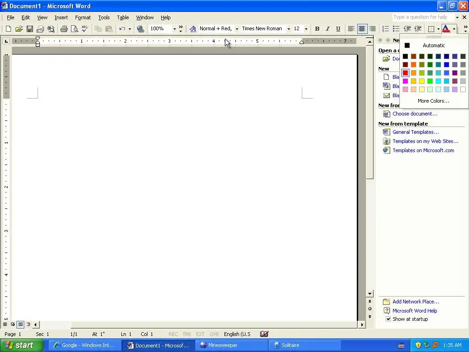
Task: Open the Tools menu
Action: [x=104, y=18]
